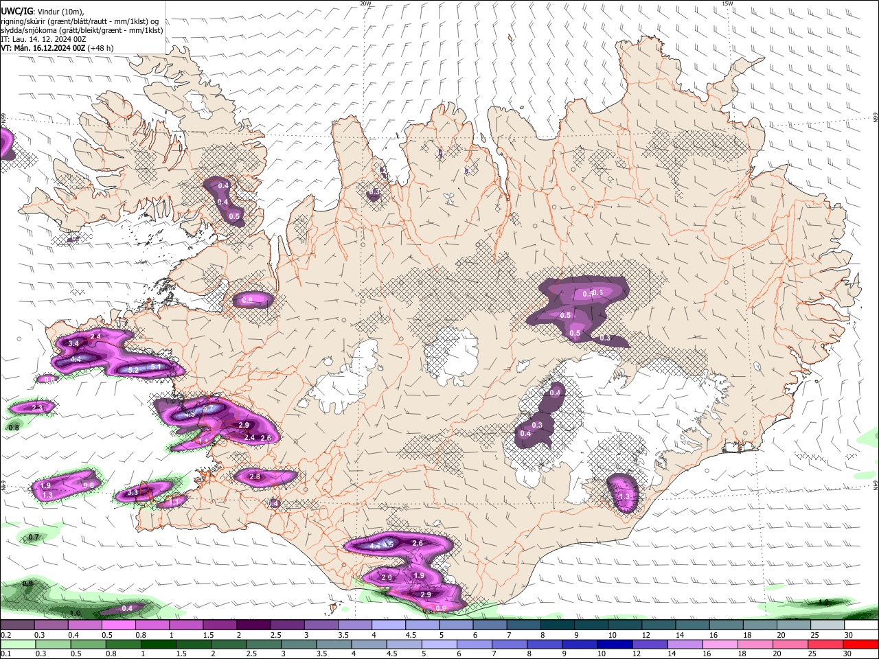Click the '64N' latitude label on right edge
Viewport: 879px width, 659px height.
coord(876,485)
